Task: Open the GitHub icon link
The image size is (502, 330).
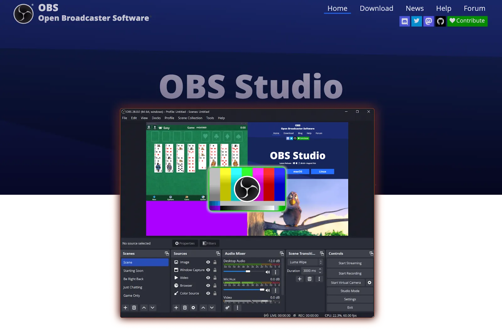Action: point(441,21)
